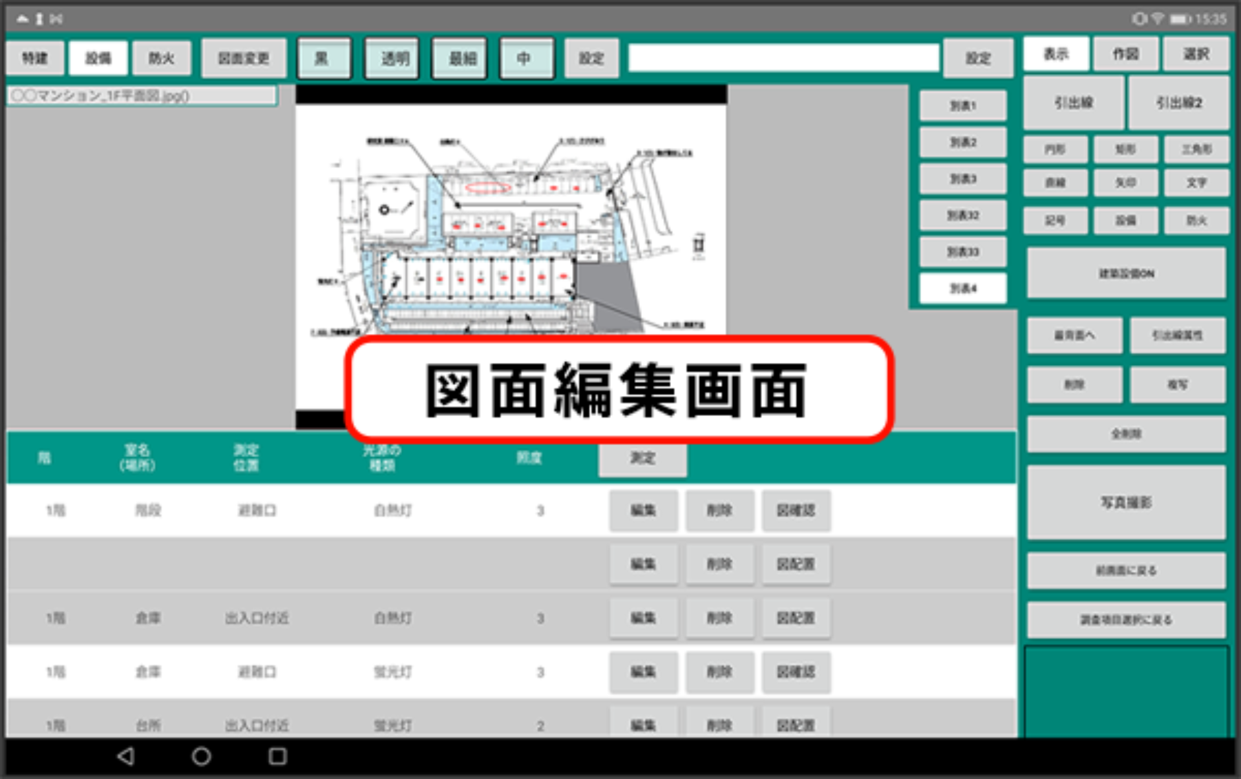Click 編集 in the 階段 避難口 row
Screen dimensions: 1241x779
pos(644,510)
